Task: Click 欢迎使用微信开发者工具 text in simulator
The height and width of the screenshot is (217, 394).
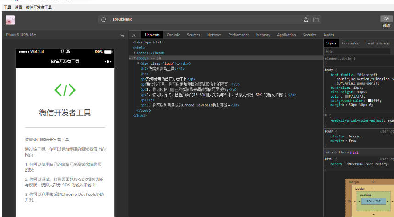Action: point(47,140)
